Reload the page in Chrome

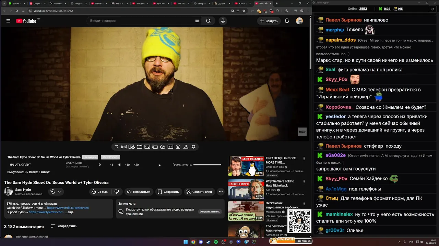point(16,11)
